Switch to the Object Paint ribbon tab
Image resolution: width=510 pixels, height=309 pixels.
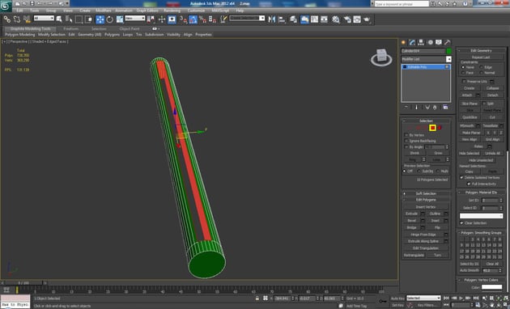[130, 28]
